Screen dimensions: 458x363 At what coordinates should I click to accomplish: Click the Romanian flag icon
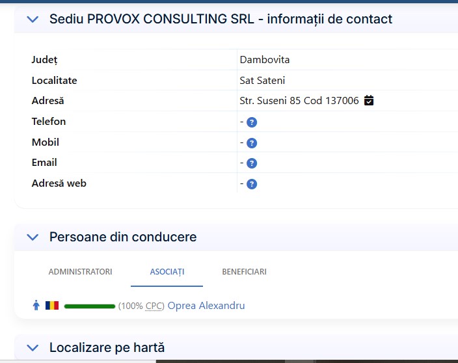[52, 305]
